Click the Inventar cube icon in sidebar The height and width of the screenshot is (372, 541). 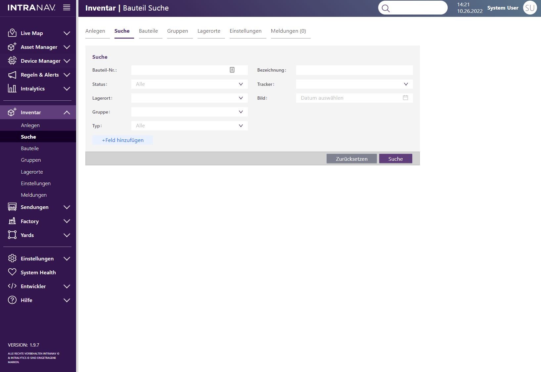pos(12,112)
